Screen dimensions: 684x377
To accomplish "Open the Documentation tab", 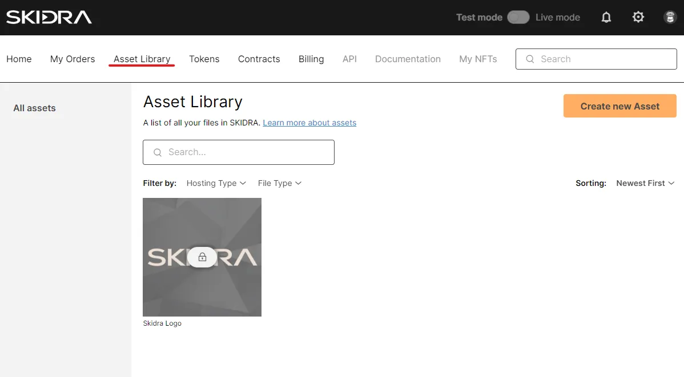I will (408, 59).
